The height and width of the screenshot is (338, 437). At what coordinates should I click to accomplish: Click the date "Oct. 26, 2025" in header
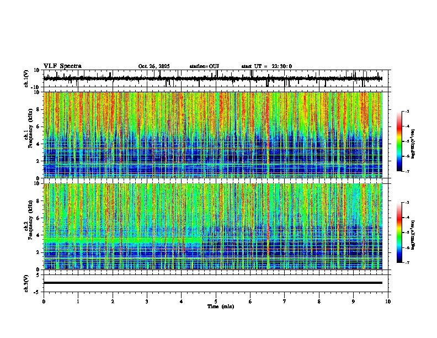click(154, 66)
